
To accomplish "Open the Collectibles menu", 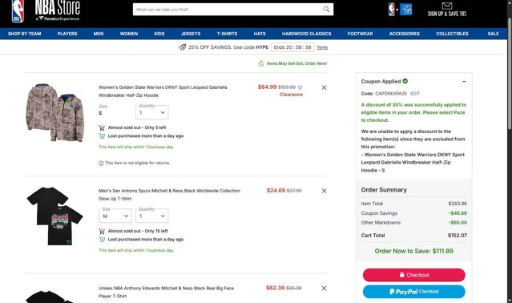I will [x=452, y=34].
